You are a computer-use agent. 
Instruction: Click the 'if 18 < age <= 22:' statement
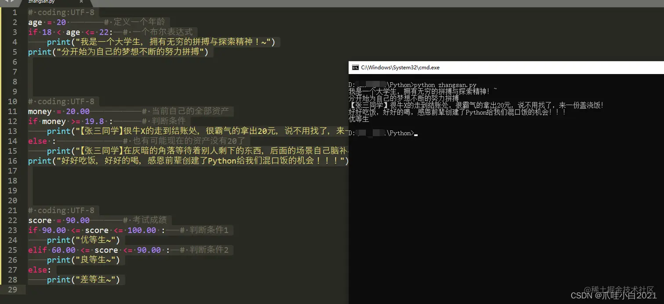pyautogui.click(x=71, y=32)
